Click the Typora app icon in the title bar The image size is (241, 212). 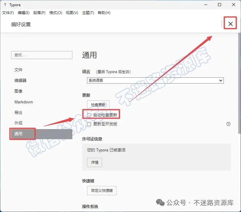tap(5, 5)
